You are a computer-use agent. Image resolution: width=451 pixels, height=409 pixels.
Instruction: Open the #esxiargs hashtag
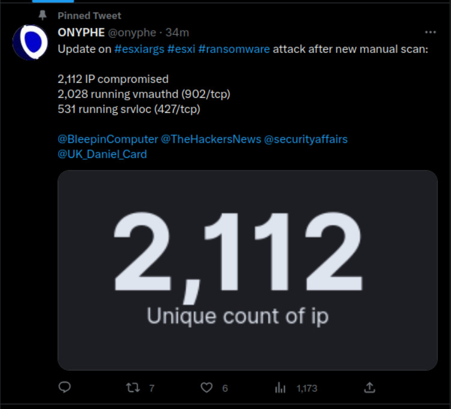point(140,49)
